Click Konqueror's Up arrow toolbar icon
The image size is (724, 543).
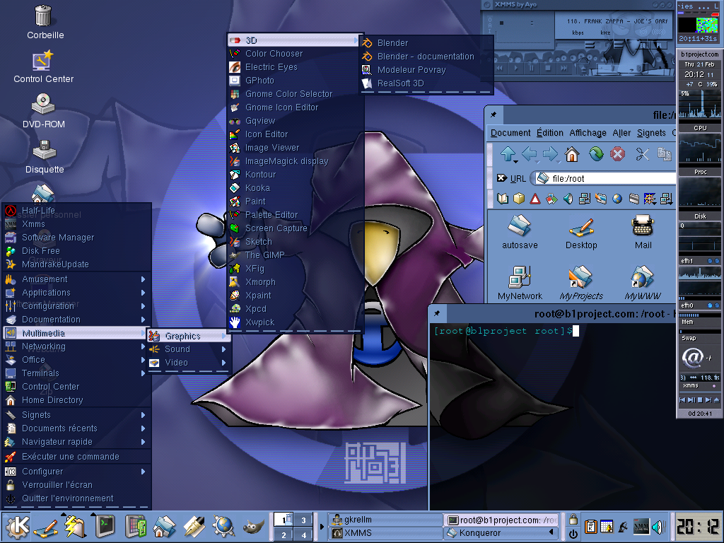[x=508, y=154]
